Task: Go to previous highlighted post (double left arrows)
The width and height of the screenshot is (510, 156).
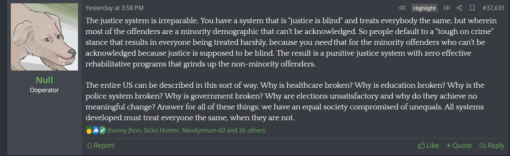Action: pyautogui.click(x=402, y=8)
